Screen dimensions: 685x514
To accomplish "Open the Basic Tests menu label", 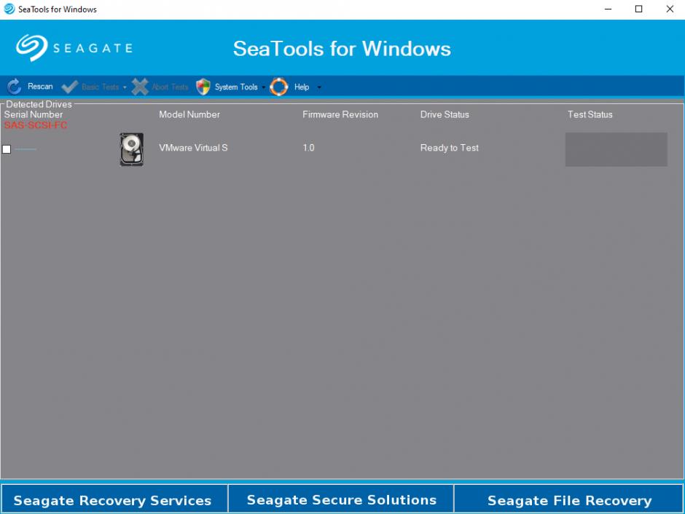I will pos(100,87).
